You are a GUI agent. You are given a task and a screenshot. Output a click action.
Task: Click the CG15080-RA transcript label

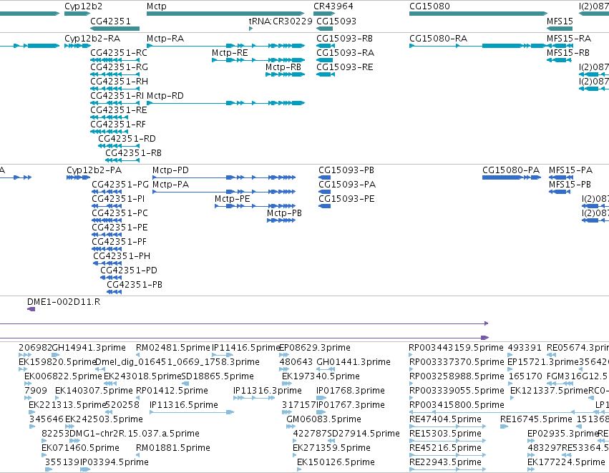point(438,39)
